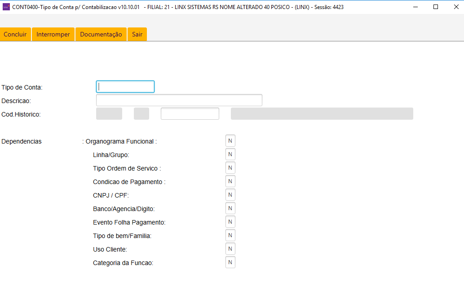The width and height of the screenshot is (464, 306).
Task: Click the long gray Cod.Historico description field
Action: point(322,113)
